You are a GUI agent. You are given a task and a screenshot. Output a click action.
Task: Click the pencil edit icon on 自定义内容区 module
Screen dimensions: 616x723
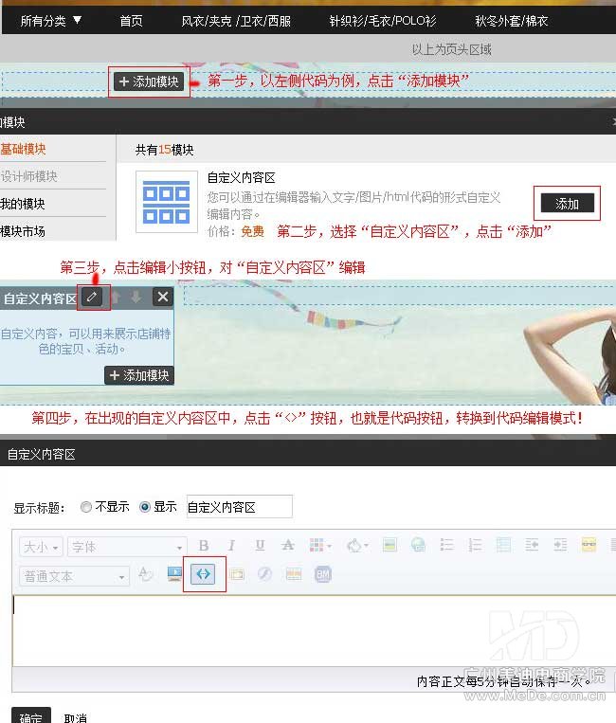92,297
